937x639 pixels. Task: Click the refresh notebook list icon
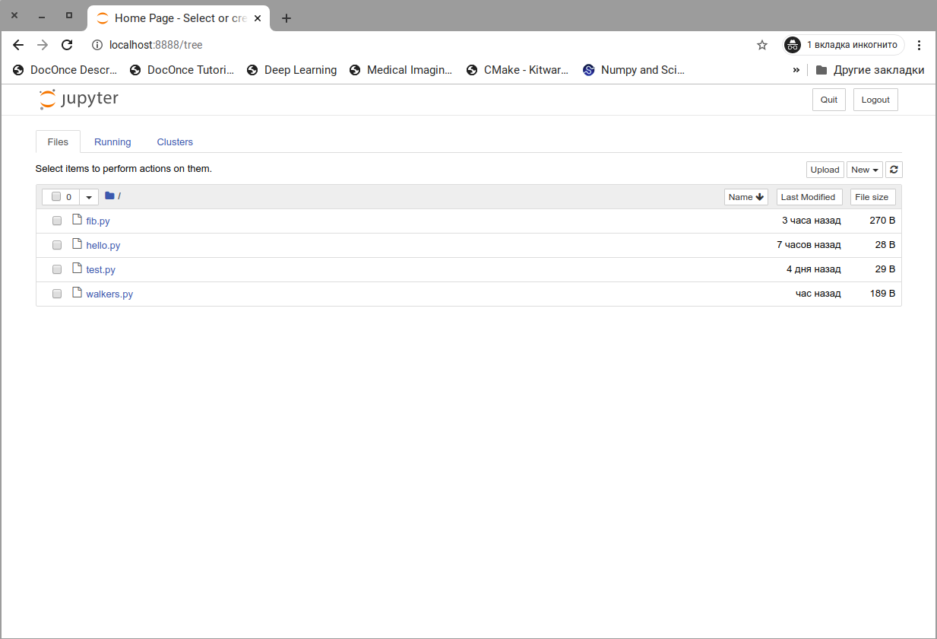pos(894,170)
